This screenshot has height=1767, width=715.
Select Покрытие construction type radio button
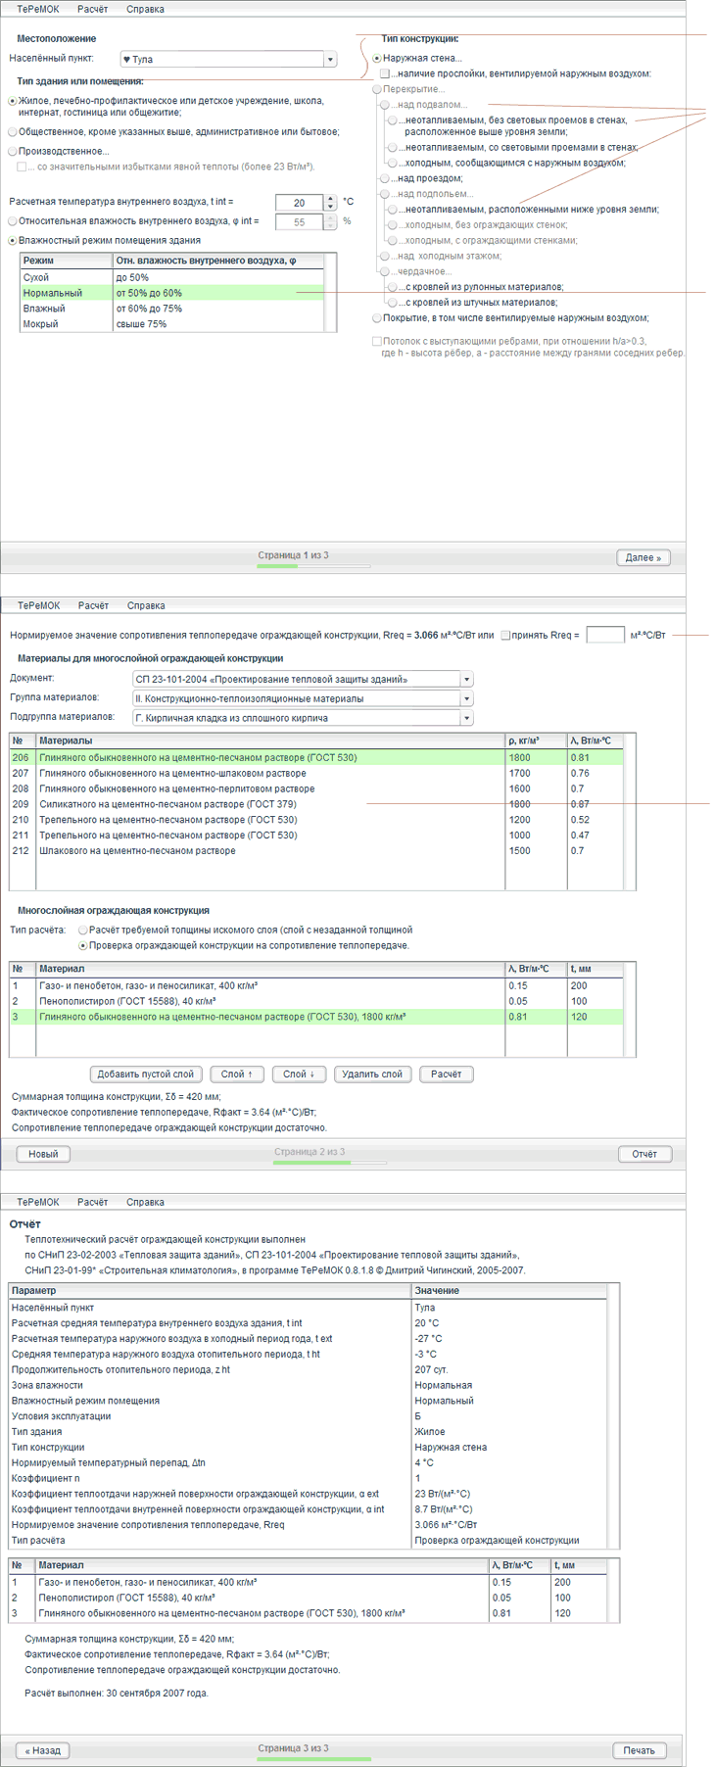pos(377,318)
